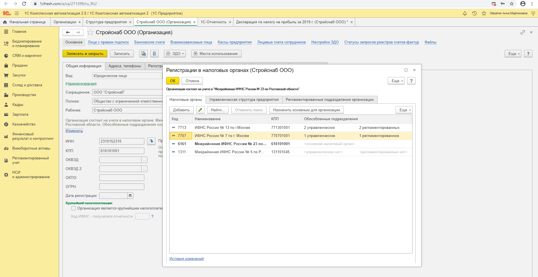Screen dimensions: 538x277
Task: Open the Казначейство sidebar section
Action: pos(24,124)
